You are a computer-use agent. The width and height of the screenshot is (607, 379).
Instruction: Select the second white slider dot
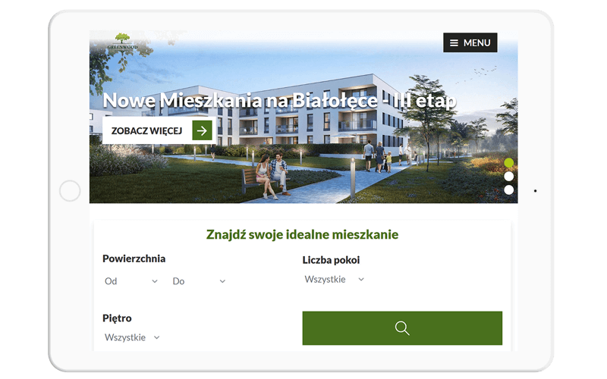tap(509, 177)
